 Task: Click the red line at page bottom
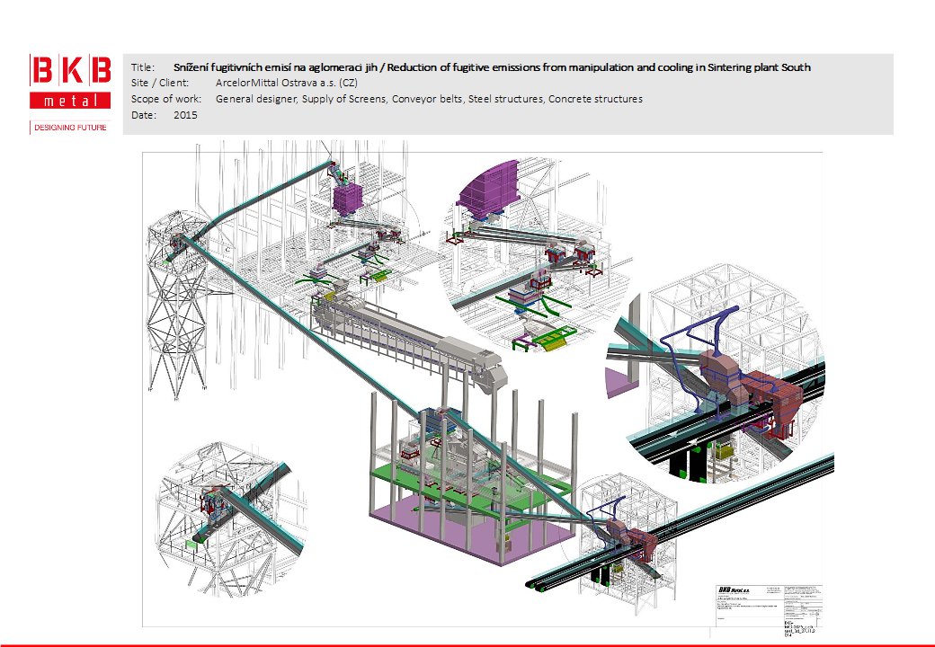[467, 644]
